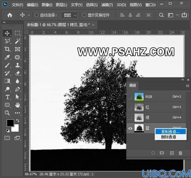The width and height of the screenshot is (191, 178).
Task: Expand status bar info arrow
Action: [x=92, y=174]
